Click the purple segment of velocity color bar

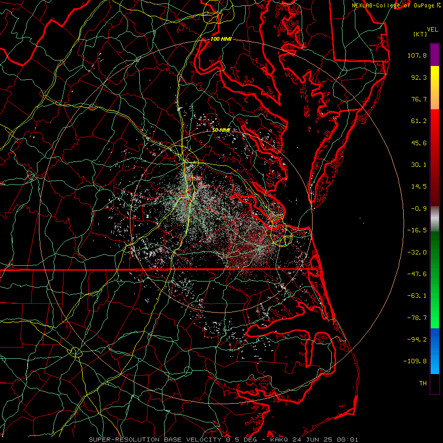pyautogui.click(x=435, y=55)
